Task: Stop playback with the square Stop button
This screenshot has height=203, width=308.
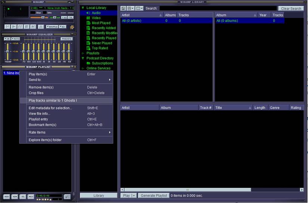Action: click(x=27, y=27)
